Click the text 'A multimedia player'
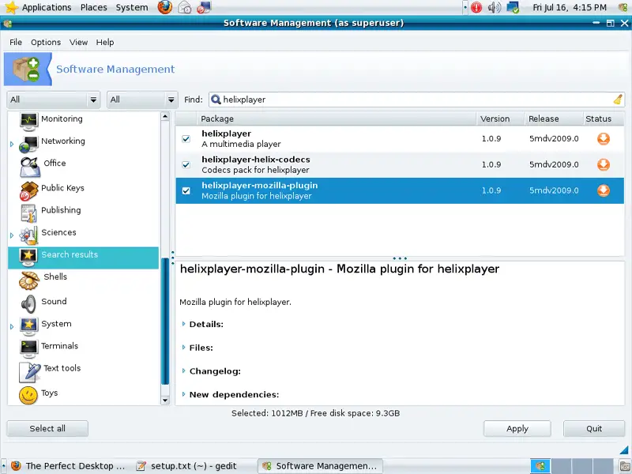This screenshot has width=632, height=474. 241,144
